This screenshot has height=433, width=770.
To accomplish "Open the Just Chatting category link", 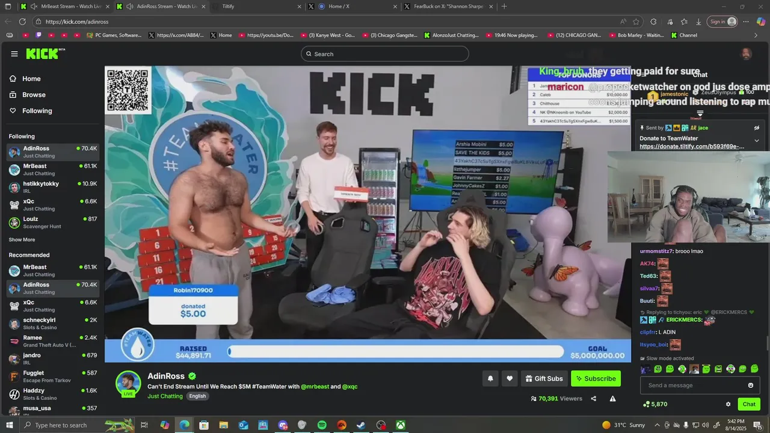I will coord(165,396).
